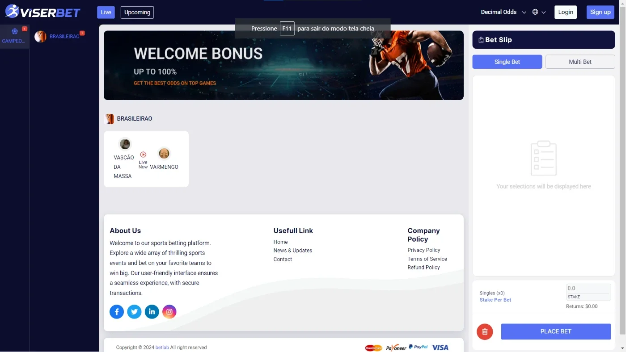Click the PLACE BET button
Viewport: 626px width, 352px height.
(x=556, y=331)
